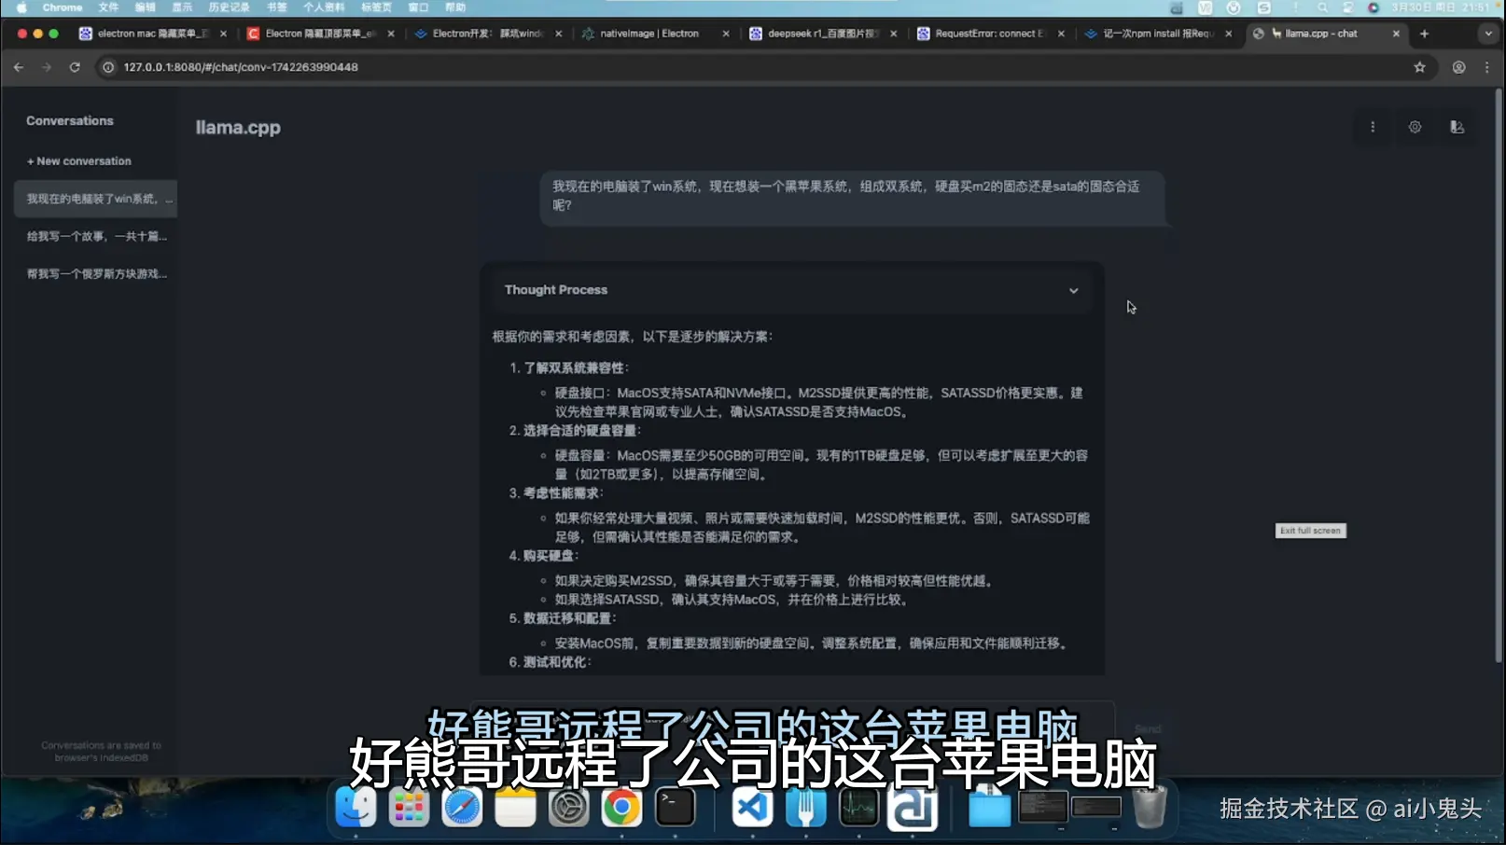Open conversation '给我写一个故事，一共十篇'

pyautogui.click(x=95, y=237)
